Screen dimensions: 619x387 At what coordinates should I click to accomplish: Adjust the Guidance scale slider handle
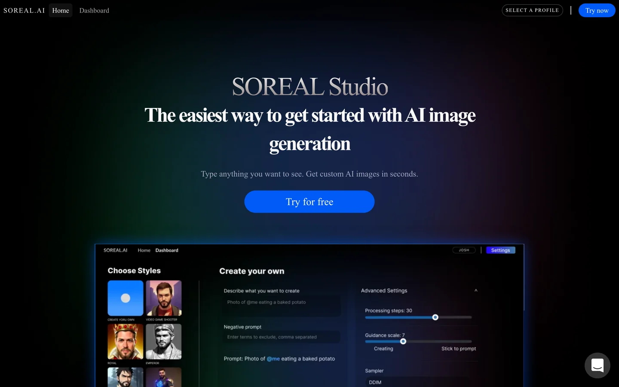click(x=403, y=341)
